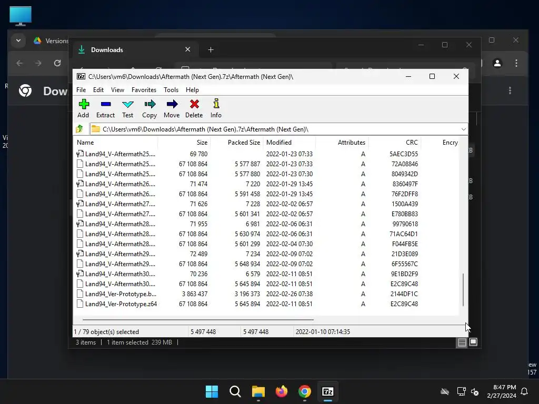The image size is (539, 404).
Task: Click the volume muted tray icon
Action: pos(475,391)
